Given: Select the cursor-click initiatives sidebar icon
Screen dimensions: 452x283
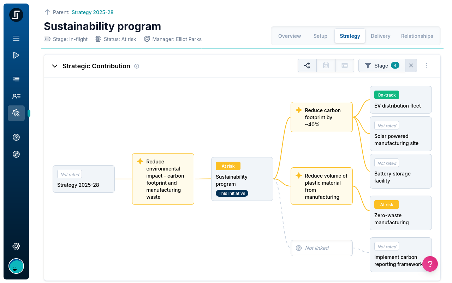Looking at the screenshot, I should 16,113.
